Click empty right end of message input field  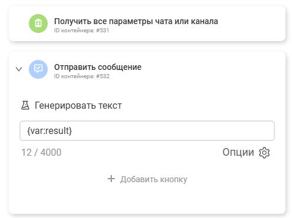[245, 130]
